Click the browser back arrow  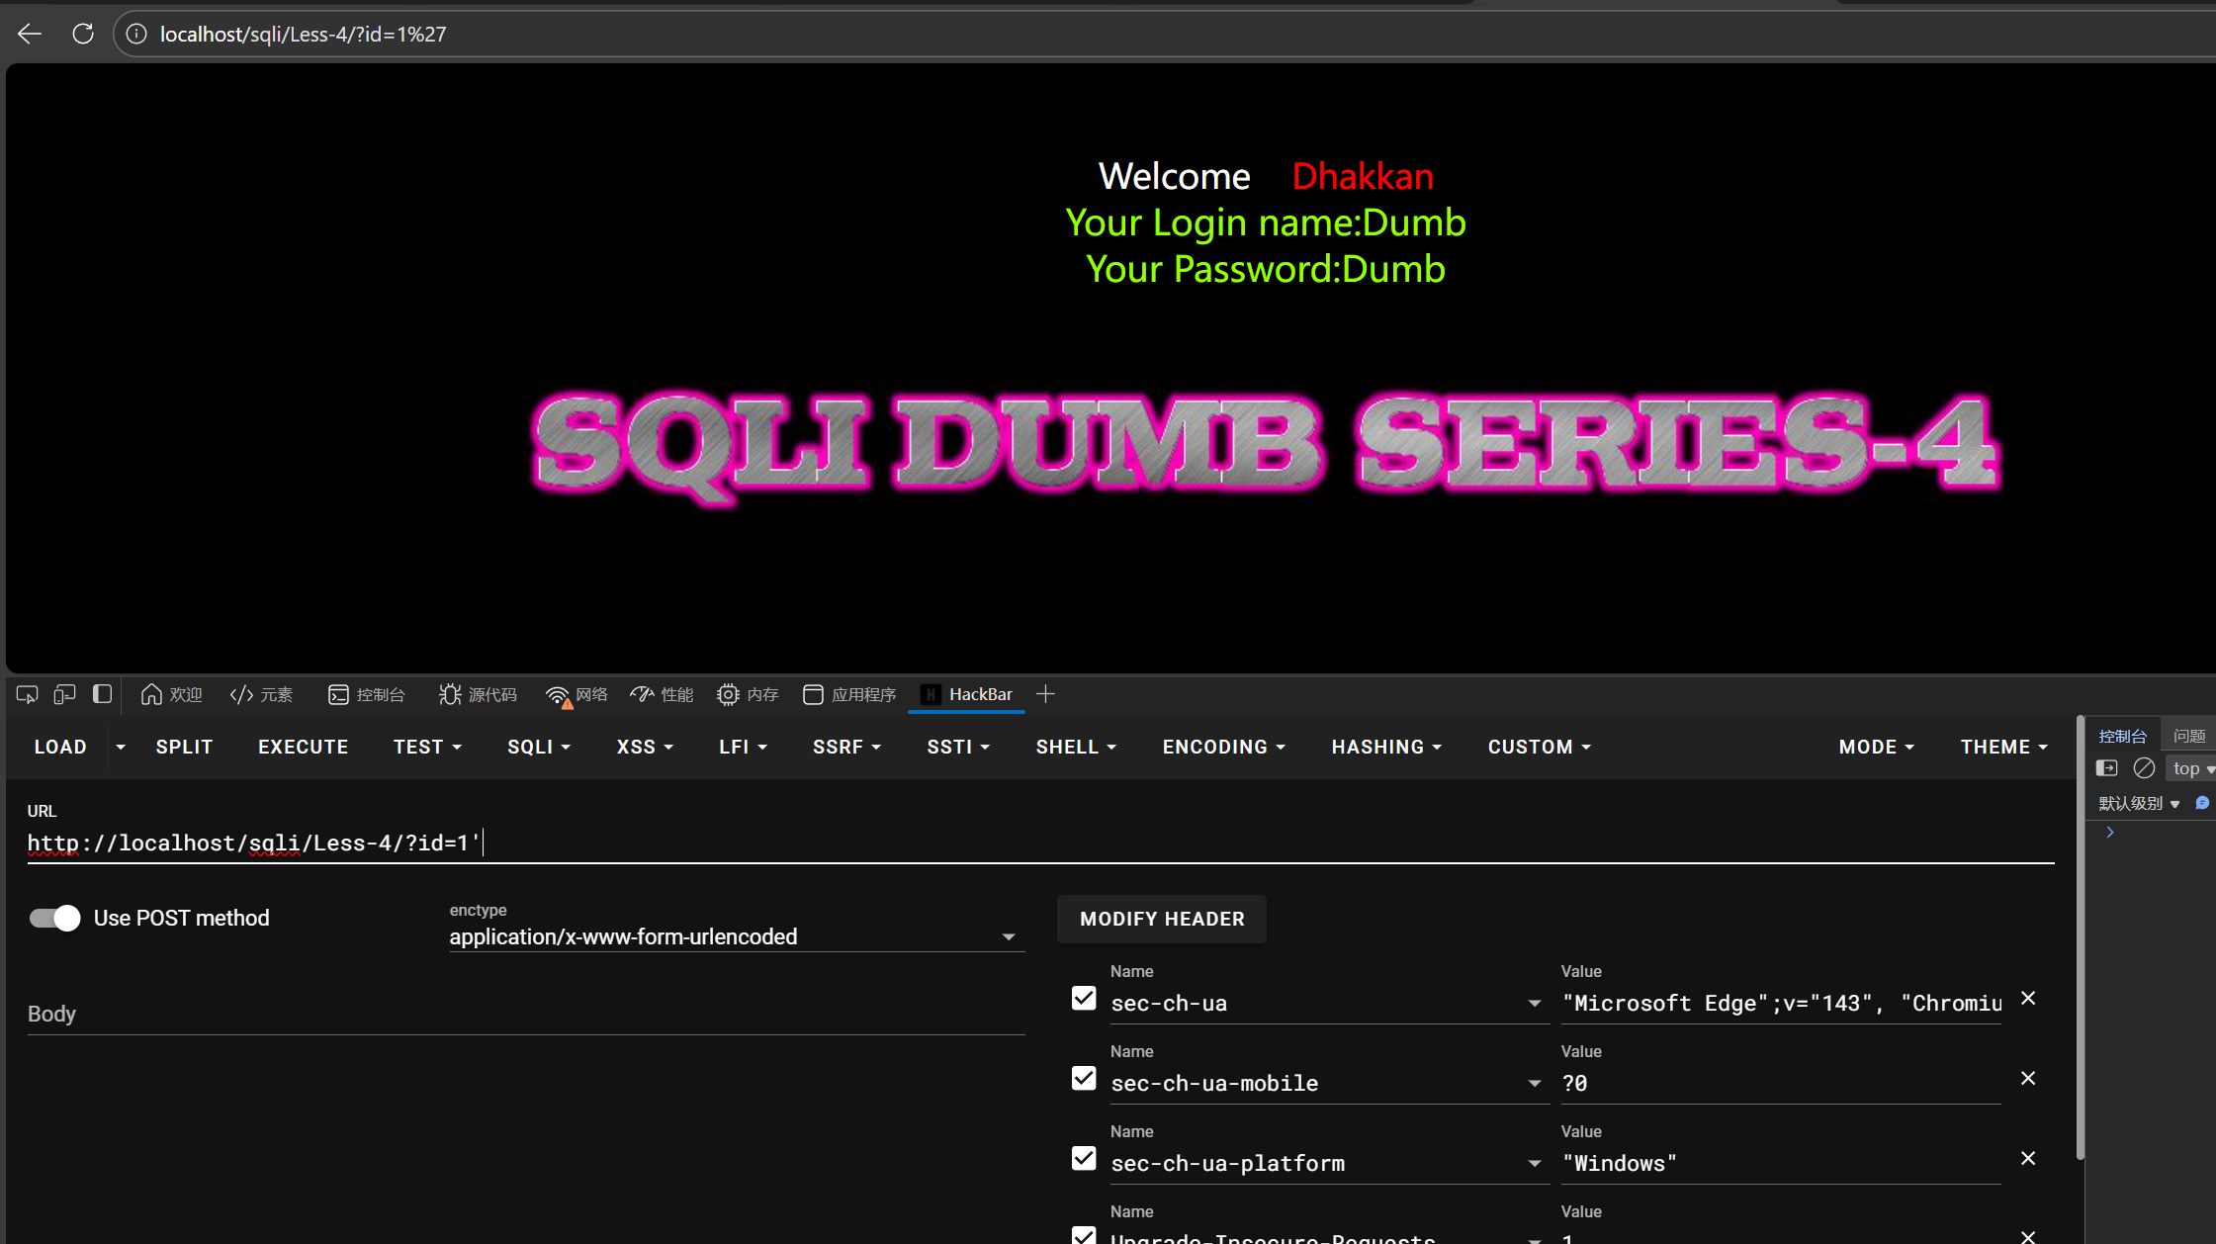pyautogui.click(x=30, y=34)
